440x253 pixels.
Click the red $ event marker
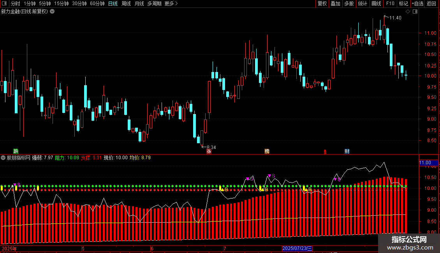click(x=325, y=152)
